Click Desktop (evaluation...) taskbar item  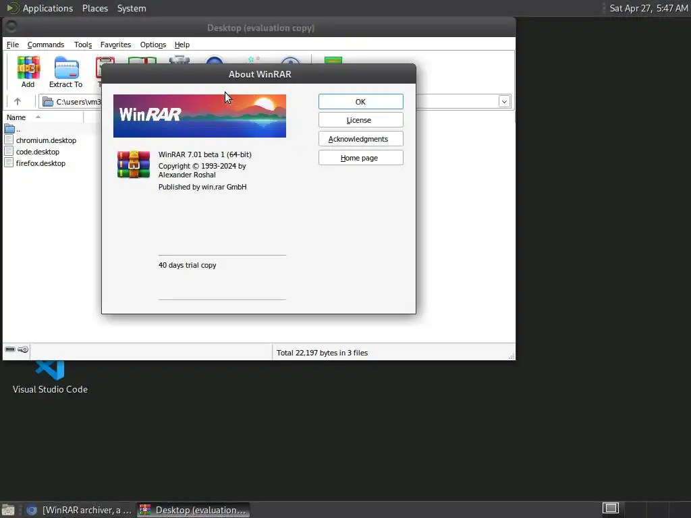pos(194,510)
